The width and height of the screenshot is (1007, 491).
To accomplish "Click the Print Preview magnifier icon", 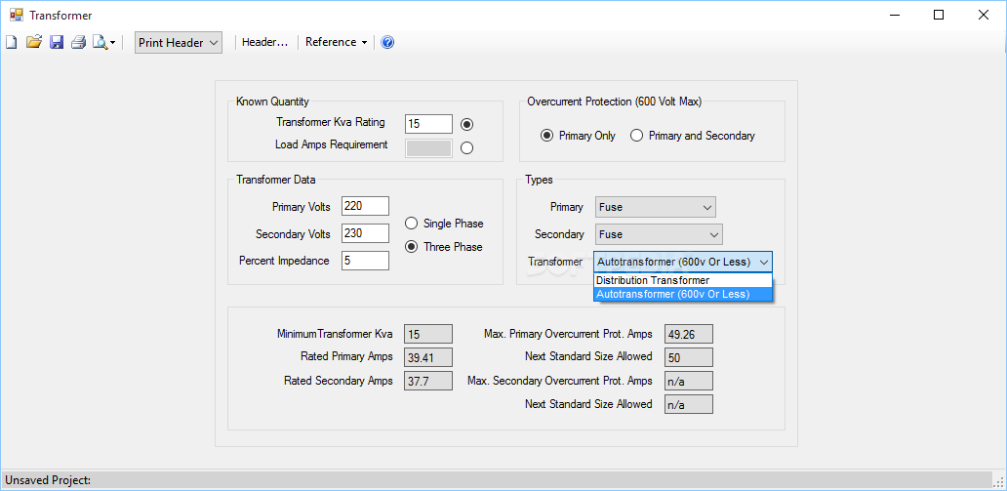I will (101, 42).
